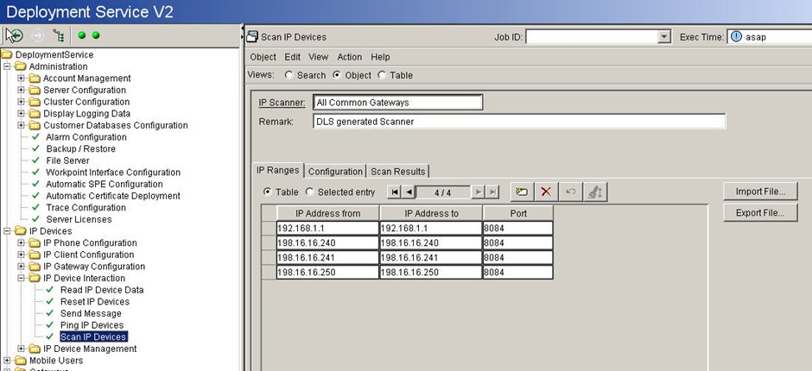Jump to the first record arrow button
Image resolution: width=812 pixels, height=371 pixels.
[395, 192]
